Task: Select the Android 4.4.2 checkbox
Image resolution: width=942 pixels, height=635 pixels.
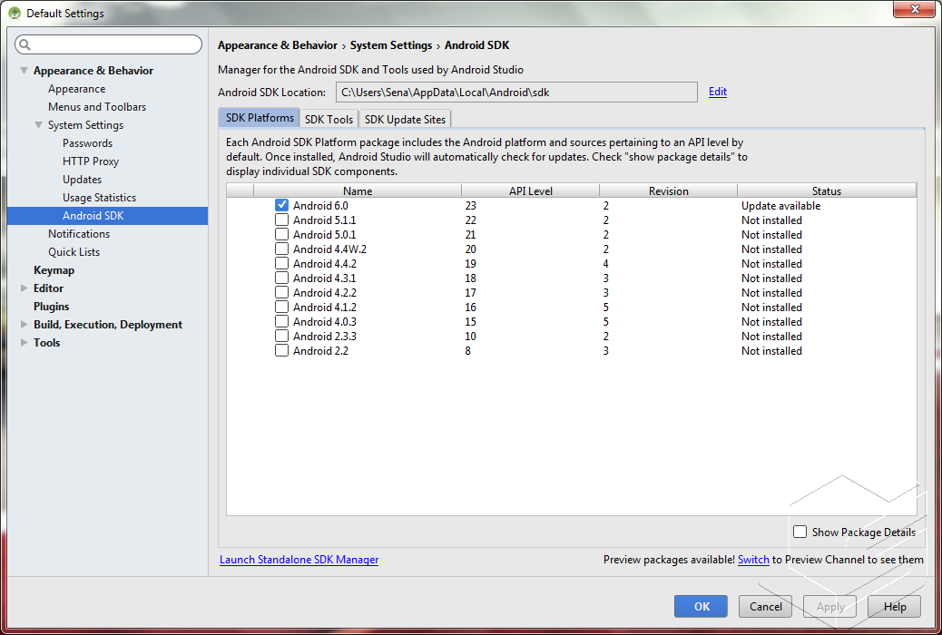Action: click(281, 263)
